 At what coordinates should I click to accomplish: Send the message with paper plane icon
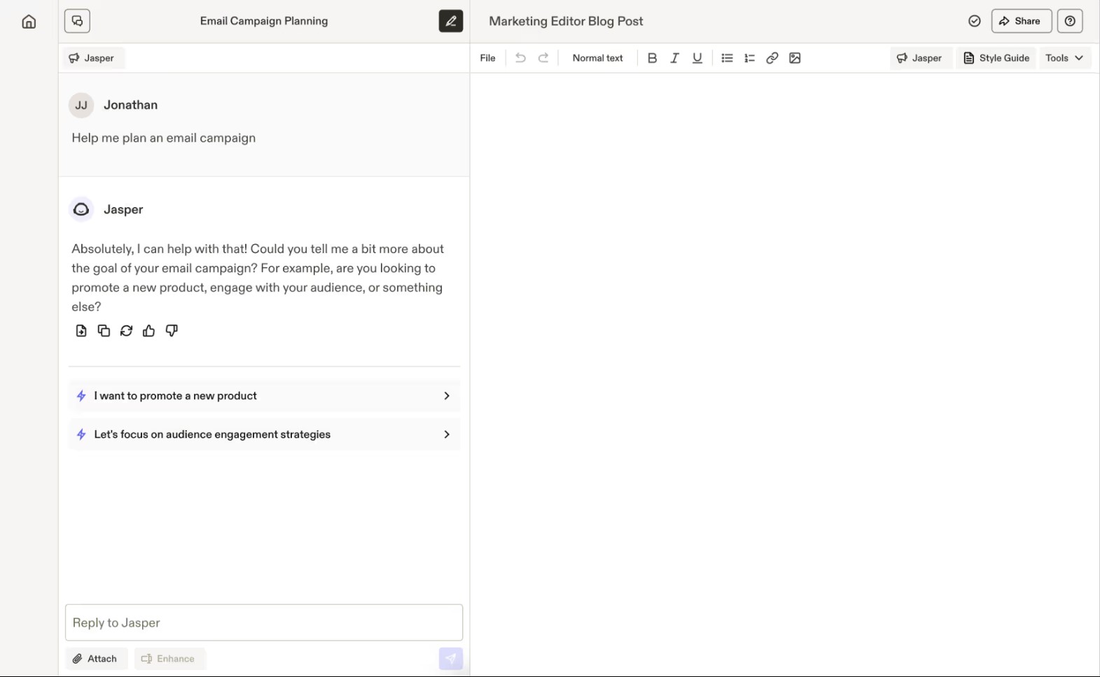click(x=451, y=659)
